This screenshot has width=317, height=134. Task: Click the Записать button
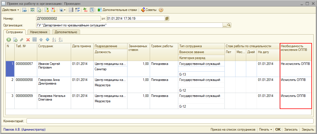[291, 130]
